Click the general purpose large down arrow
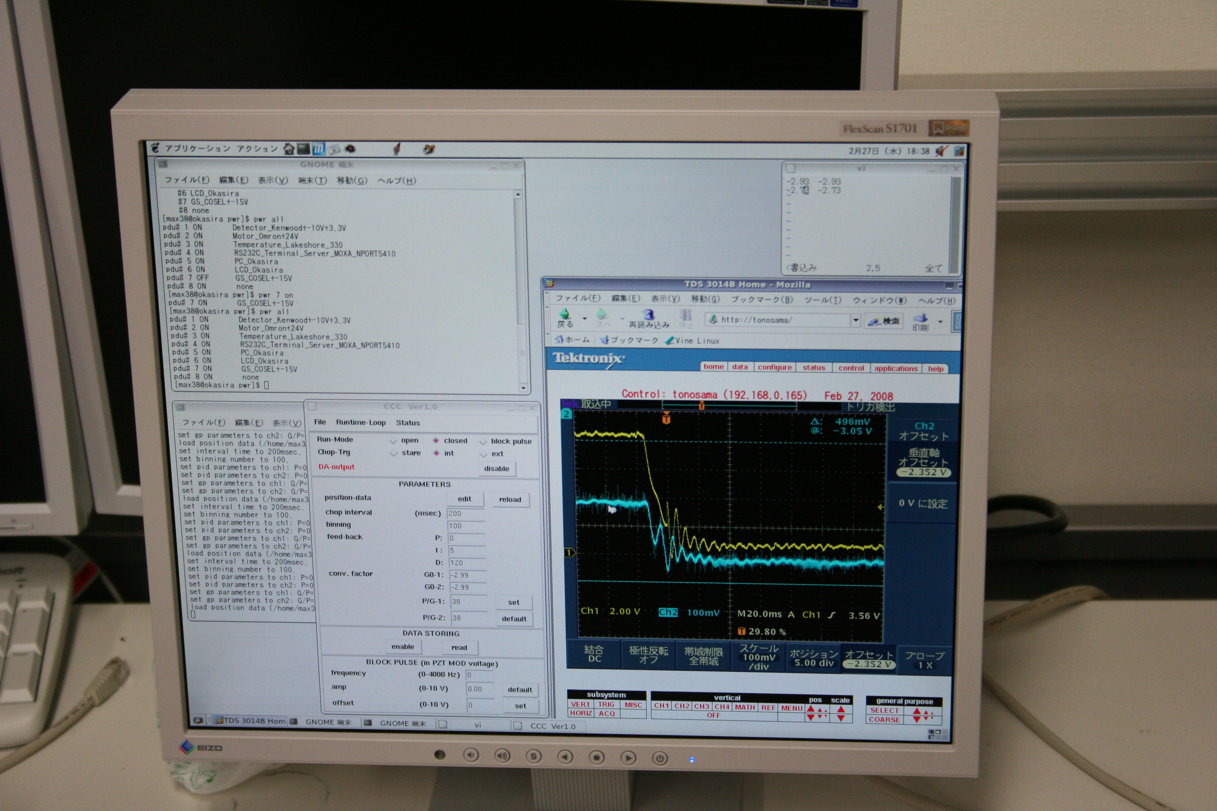 (917, 719)
